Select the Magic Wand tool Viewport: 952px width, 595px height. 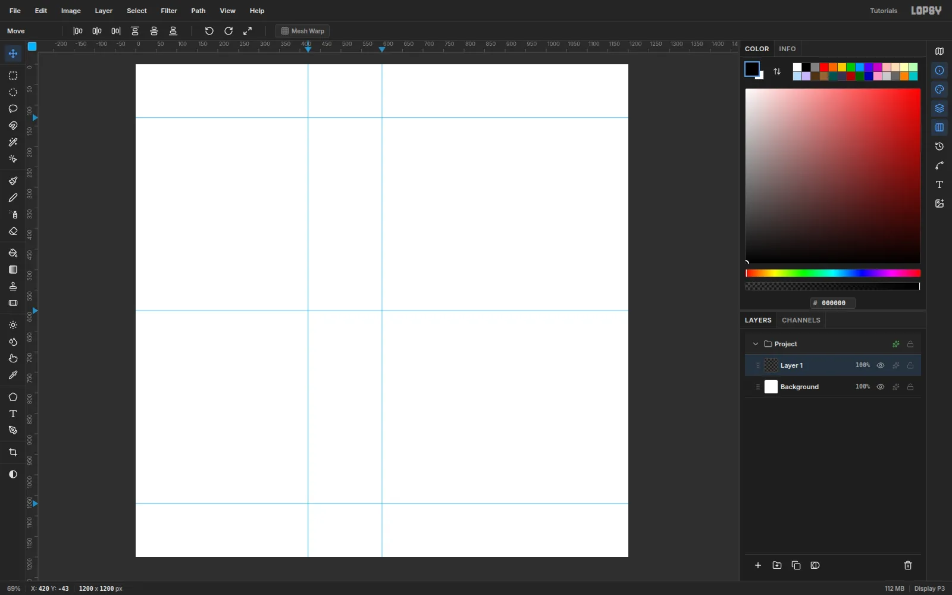point(12,142)
